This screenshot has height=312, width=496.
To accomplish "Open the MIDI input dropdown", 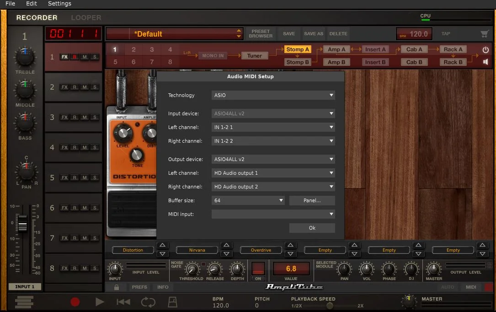I will coord(273,214).
